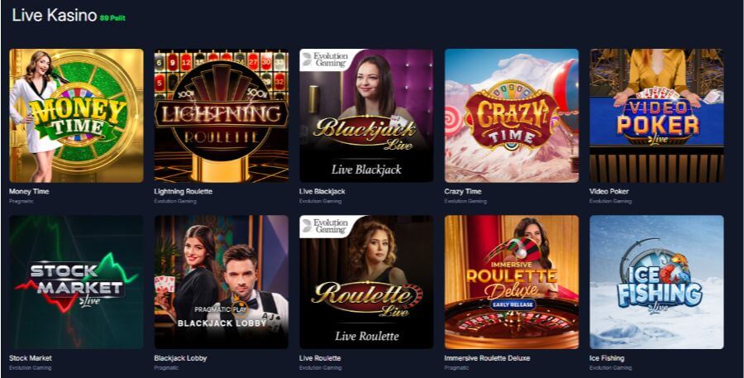Launch Lightning Roulette game tile
This screenshot has height=378, width=744.
222,116
